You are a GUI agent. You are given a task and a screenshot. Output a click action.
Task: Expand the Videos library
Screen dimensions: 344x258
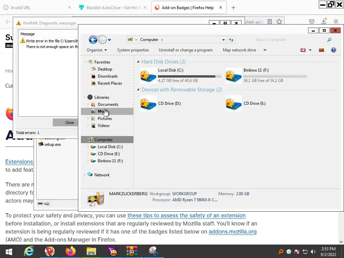88,126
